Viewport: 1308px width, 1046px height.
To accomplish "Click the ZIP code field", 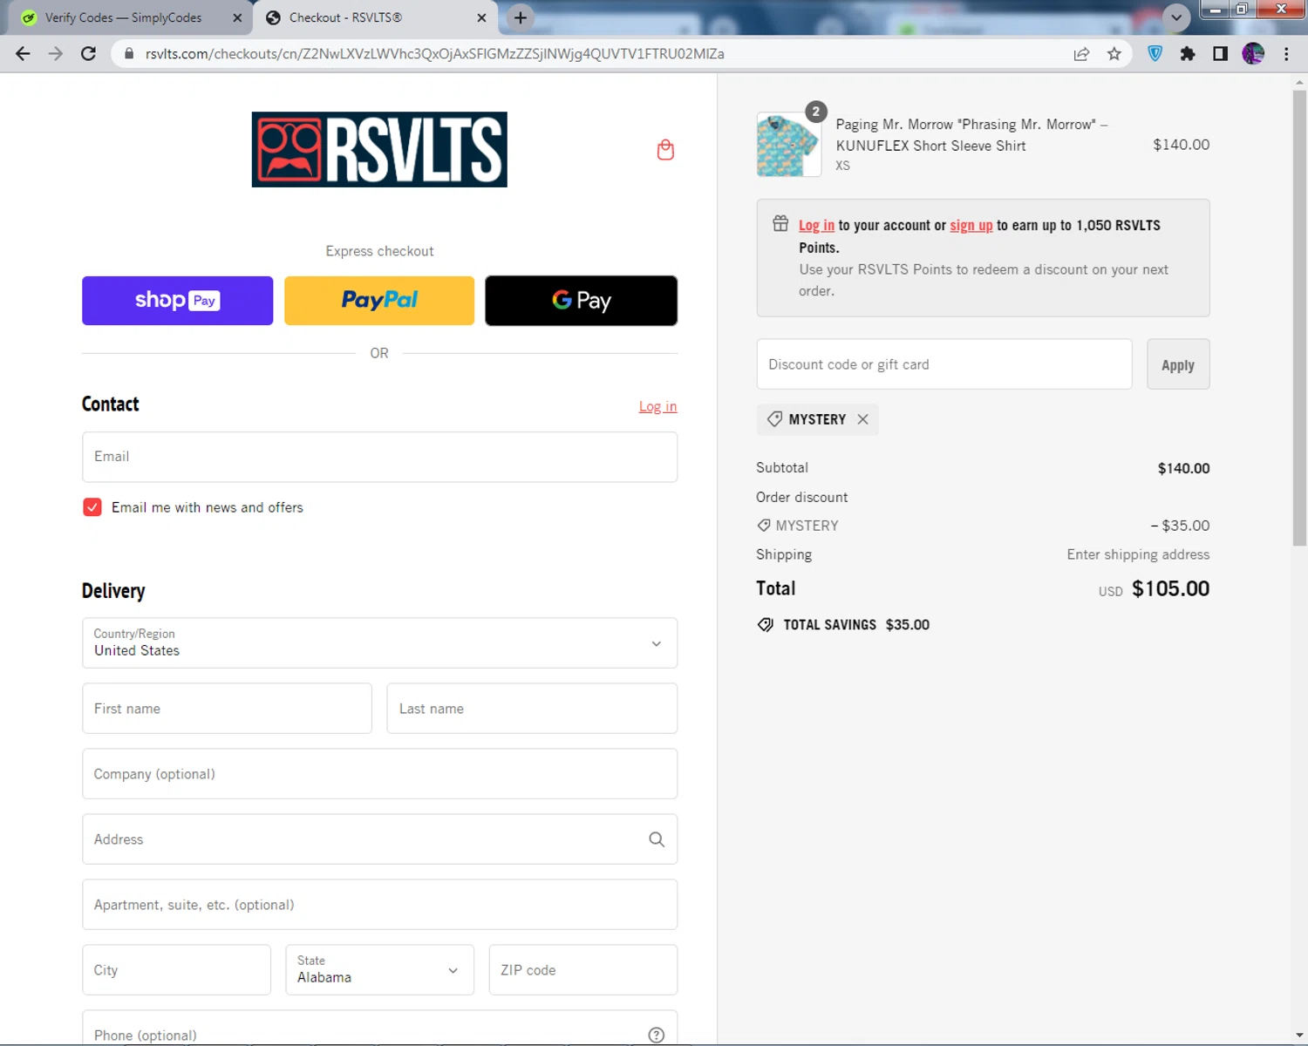I will click(582, 970).
